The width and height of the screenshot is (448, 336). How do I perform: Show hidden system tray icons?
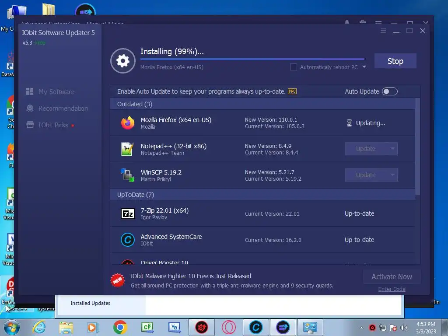point(361,328)
